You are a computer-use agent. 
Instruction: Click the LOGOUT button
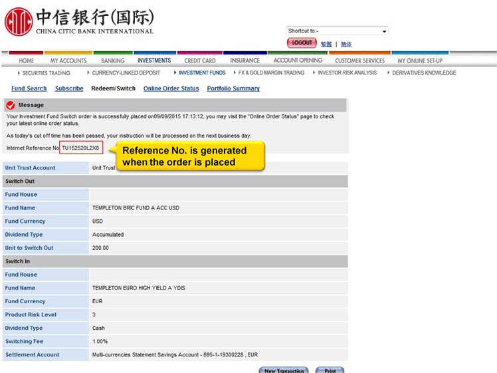point(302,43)
